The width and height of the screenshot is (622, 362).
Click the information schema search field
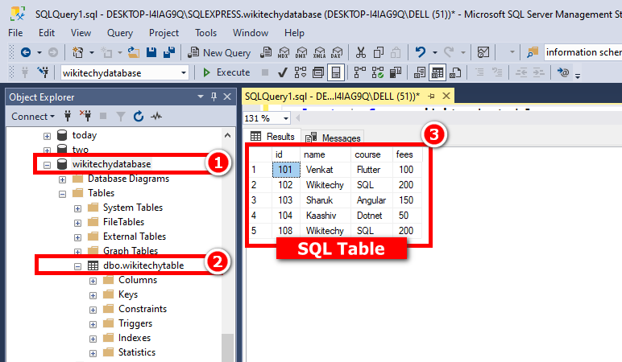[x=583, y=52]
